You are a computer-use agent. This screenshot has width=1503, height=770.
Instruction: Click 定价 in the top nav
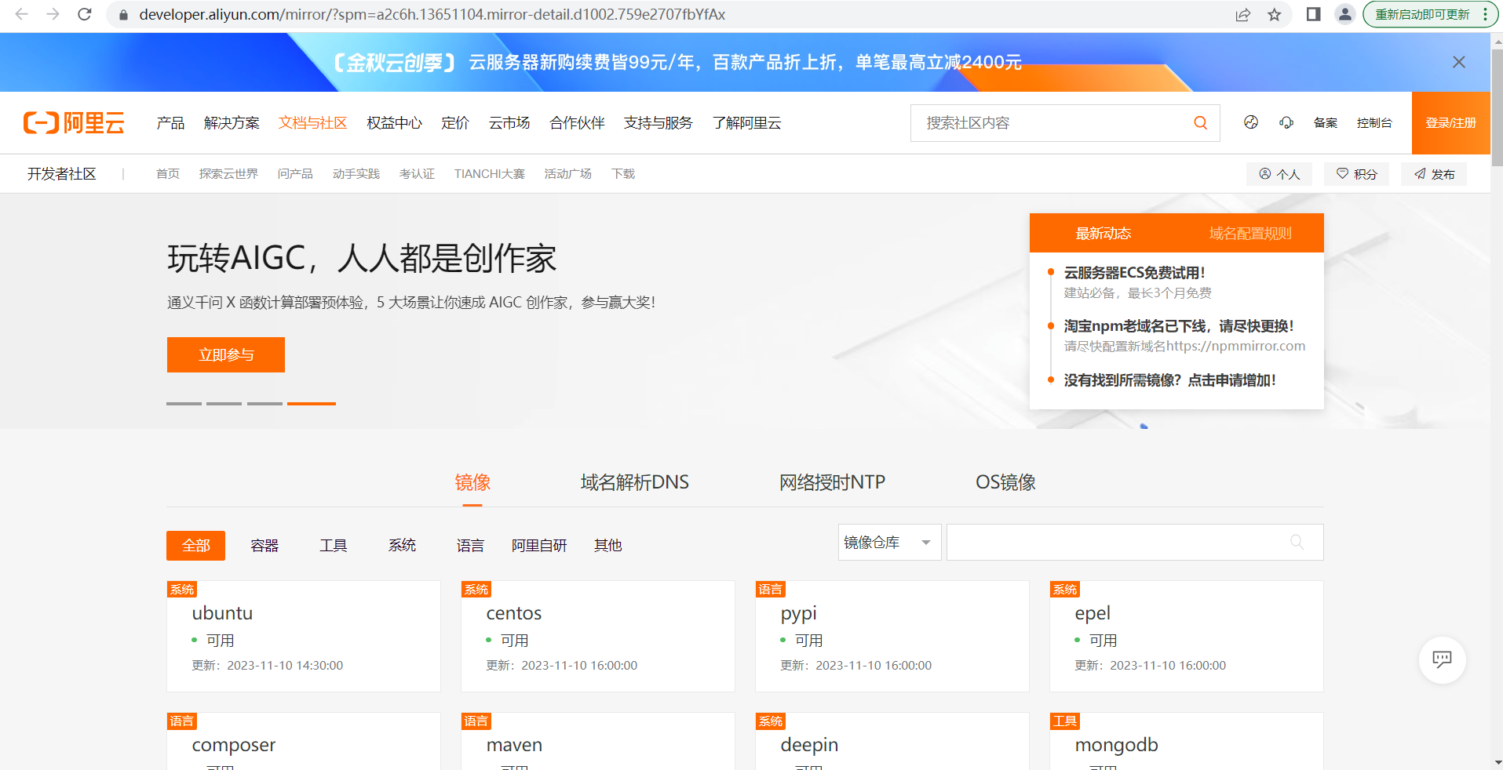[x=455, y=123]
